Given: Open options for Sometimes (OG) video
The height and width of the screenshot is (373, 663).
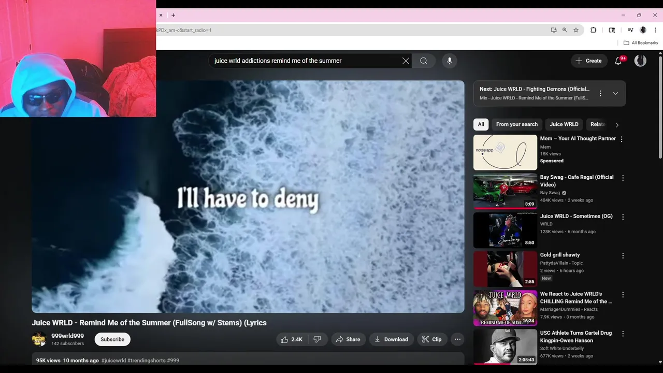Looking at the screenshot, I should tap(623, 217).
